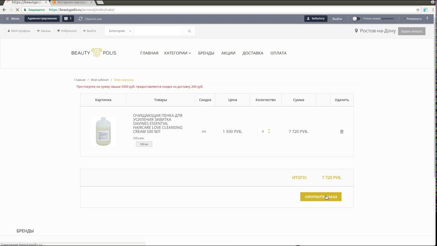Open the Категории search dropdown
This screenshot has height=246, width=437.
(x=119, y=31)
